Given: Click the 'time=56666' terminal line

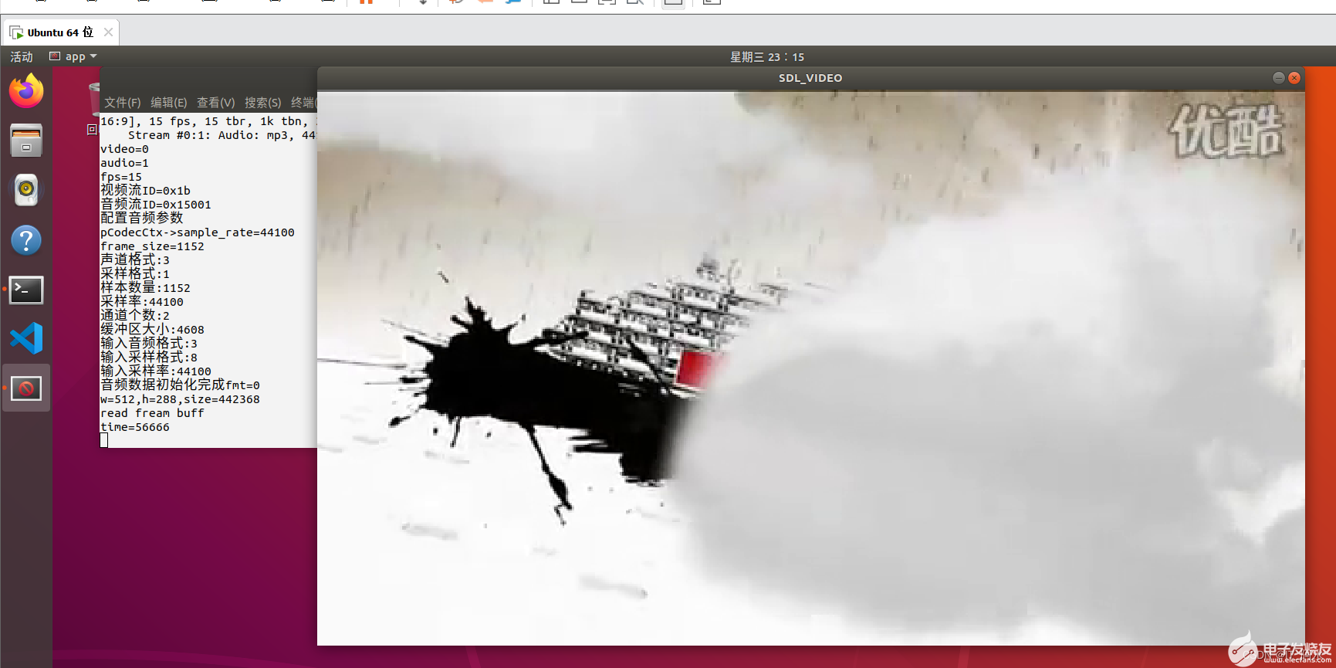Looking at the screenshot, I should click(x=135, y=427).
